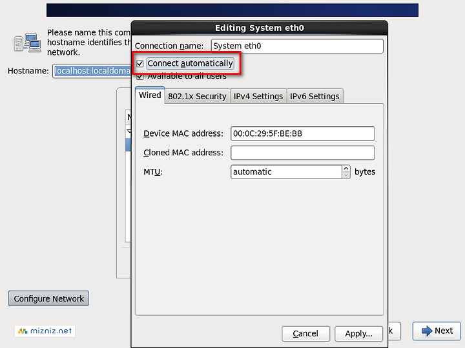
Task: Click the MTU value field
Action: 286,172
